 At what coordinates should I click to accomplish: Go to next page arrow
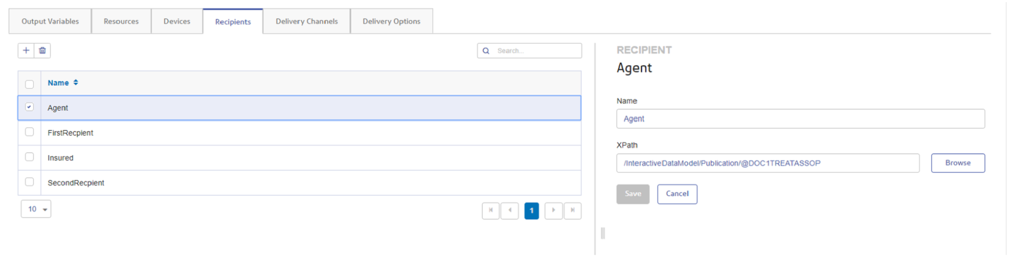click(553, 210)
